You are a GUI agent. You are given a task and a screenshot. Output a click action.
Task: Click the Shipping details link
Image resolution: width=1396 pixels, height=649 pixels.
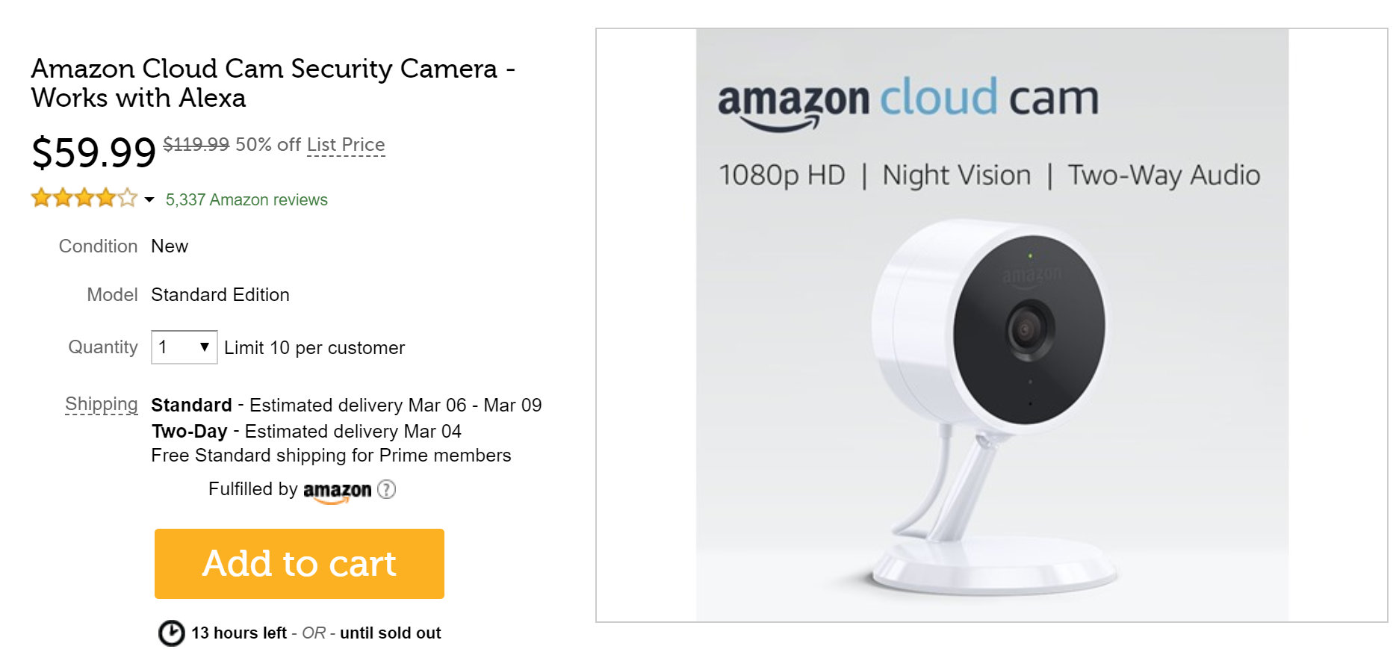click(101, 404)
